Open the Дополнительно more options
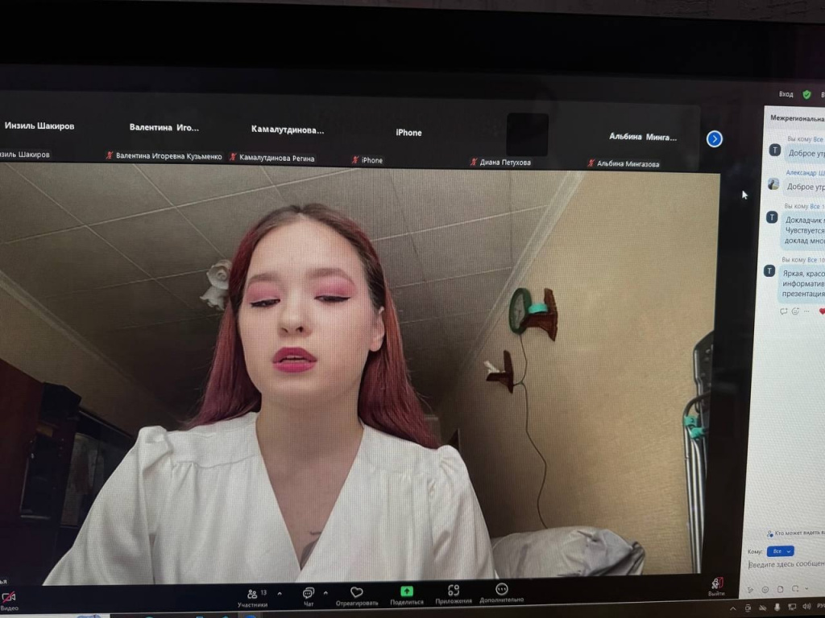 pos(501,593)
